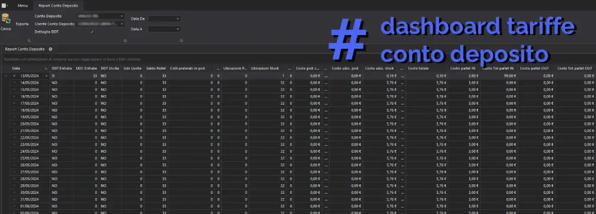Click the Colli prelevati in pick header
Viewport: 596px width, 214px height.
(191, 68)
